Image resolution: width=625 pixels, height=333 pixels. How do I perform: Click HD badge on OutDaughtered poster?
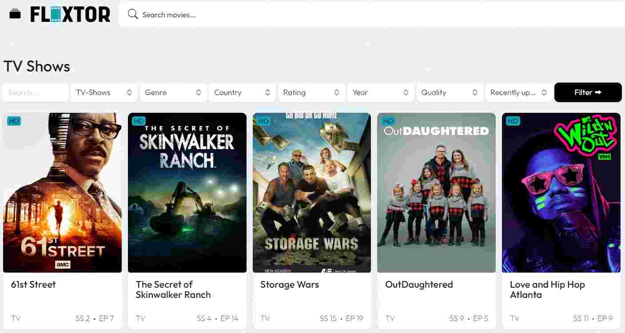click(388, 121)
